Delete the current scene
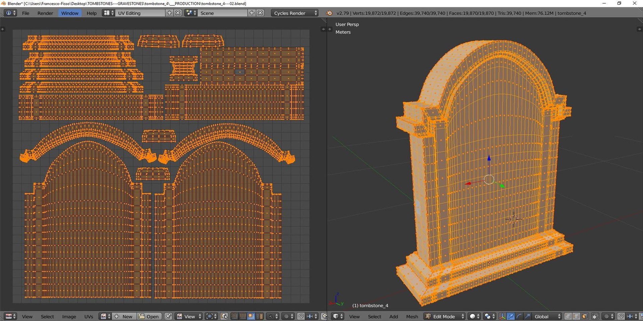 (261, 13)
